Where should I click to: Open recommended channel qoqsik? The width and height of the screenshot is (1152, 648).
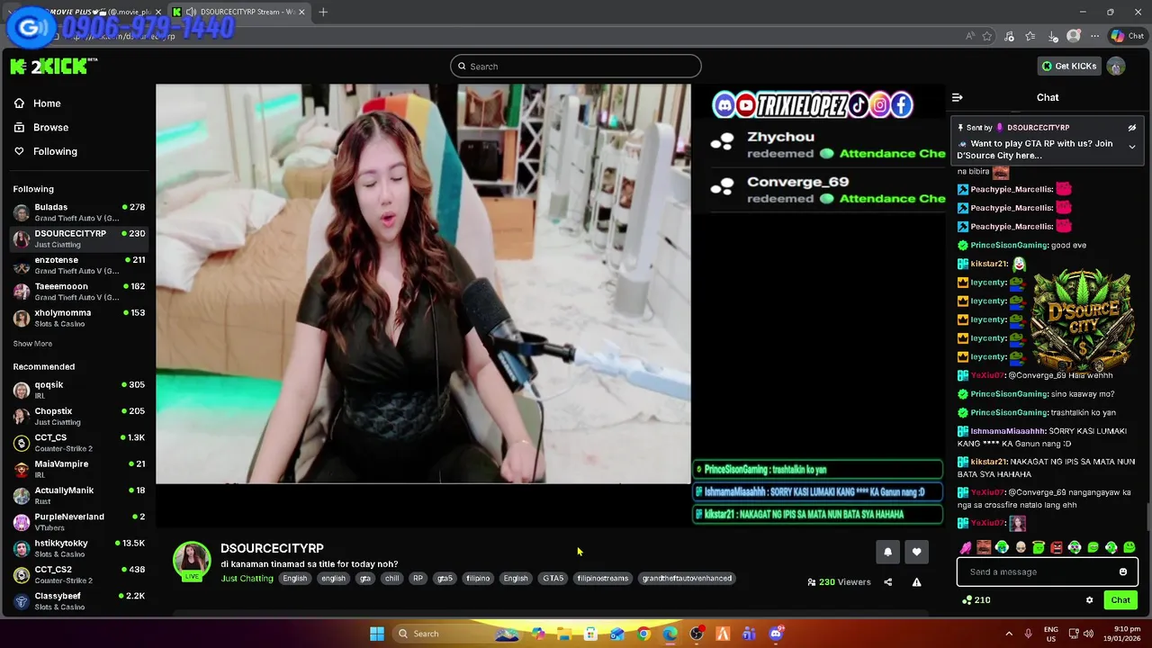pyautogui.click(x=79, y=390)
